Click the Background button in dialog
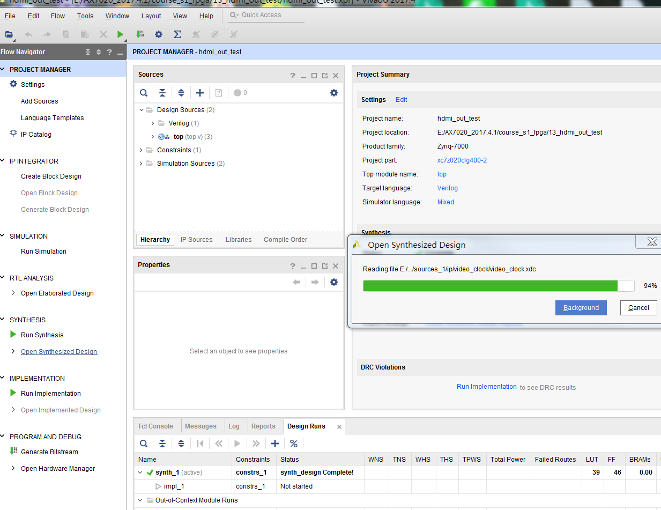Image resolution: width=661 pixels, height=510 pixels. pos(581,308)
